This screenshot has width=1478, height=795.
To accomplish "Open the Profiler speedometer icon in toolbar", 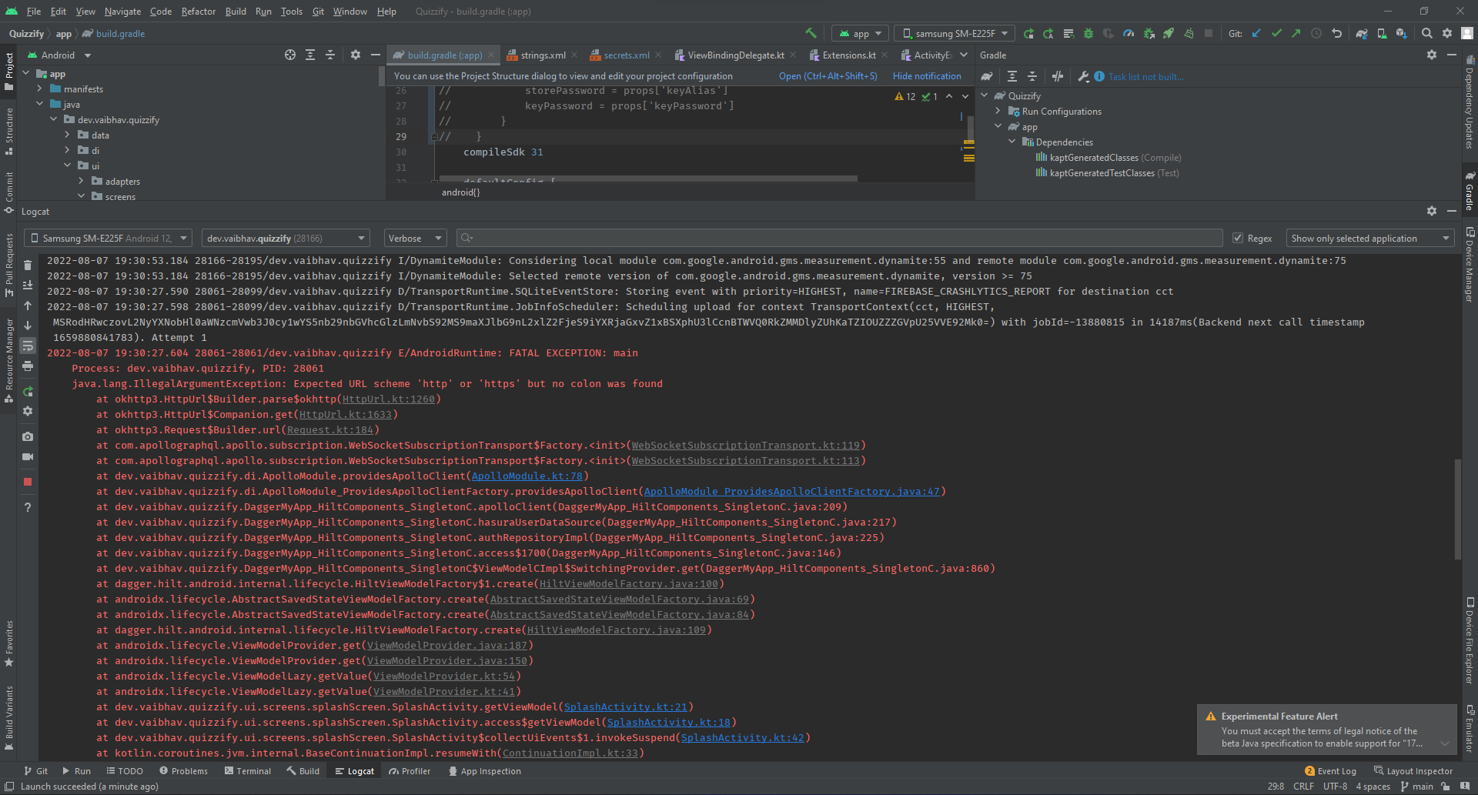I will pos(1129,33).
